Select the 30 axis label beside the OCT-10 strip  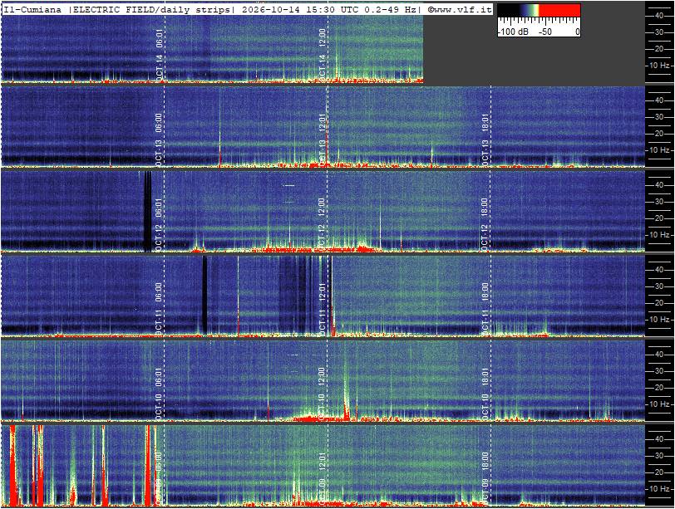coord(659,371)
